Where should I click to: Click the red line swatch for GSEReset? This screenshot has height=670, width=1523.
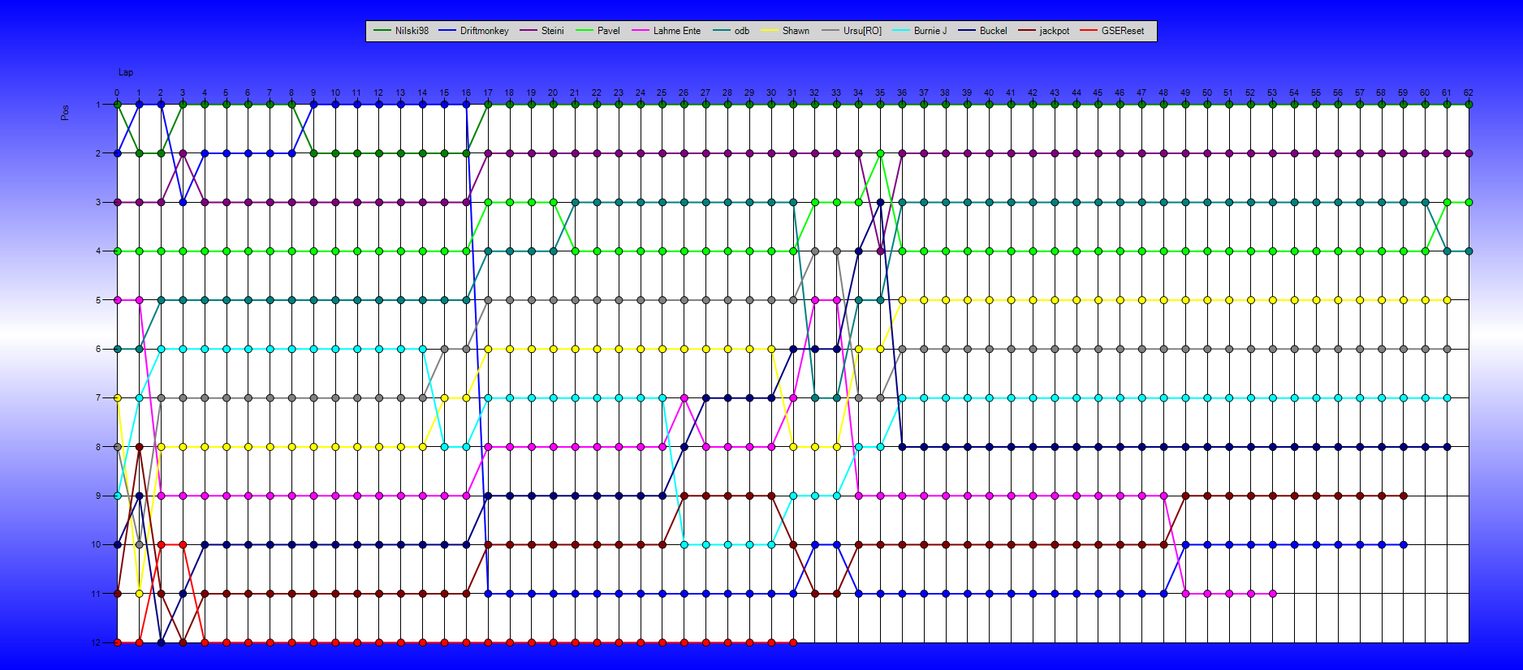coord(1088,31)
